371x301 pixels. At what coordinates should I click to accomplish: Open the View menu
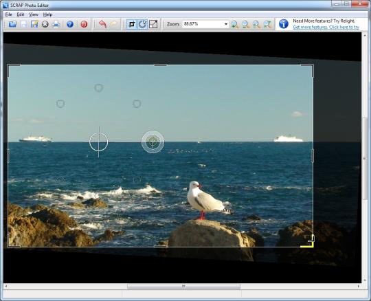click(34, 14)
